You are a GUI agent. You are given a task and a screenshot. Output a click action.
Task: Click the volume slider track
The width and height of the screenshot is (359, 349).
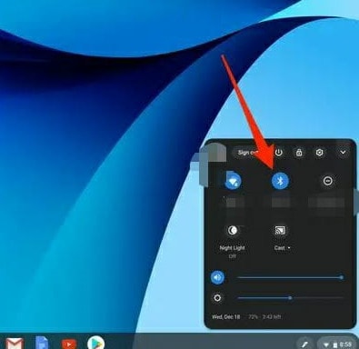[290, 277]
